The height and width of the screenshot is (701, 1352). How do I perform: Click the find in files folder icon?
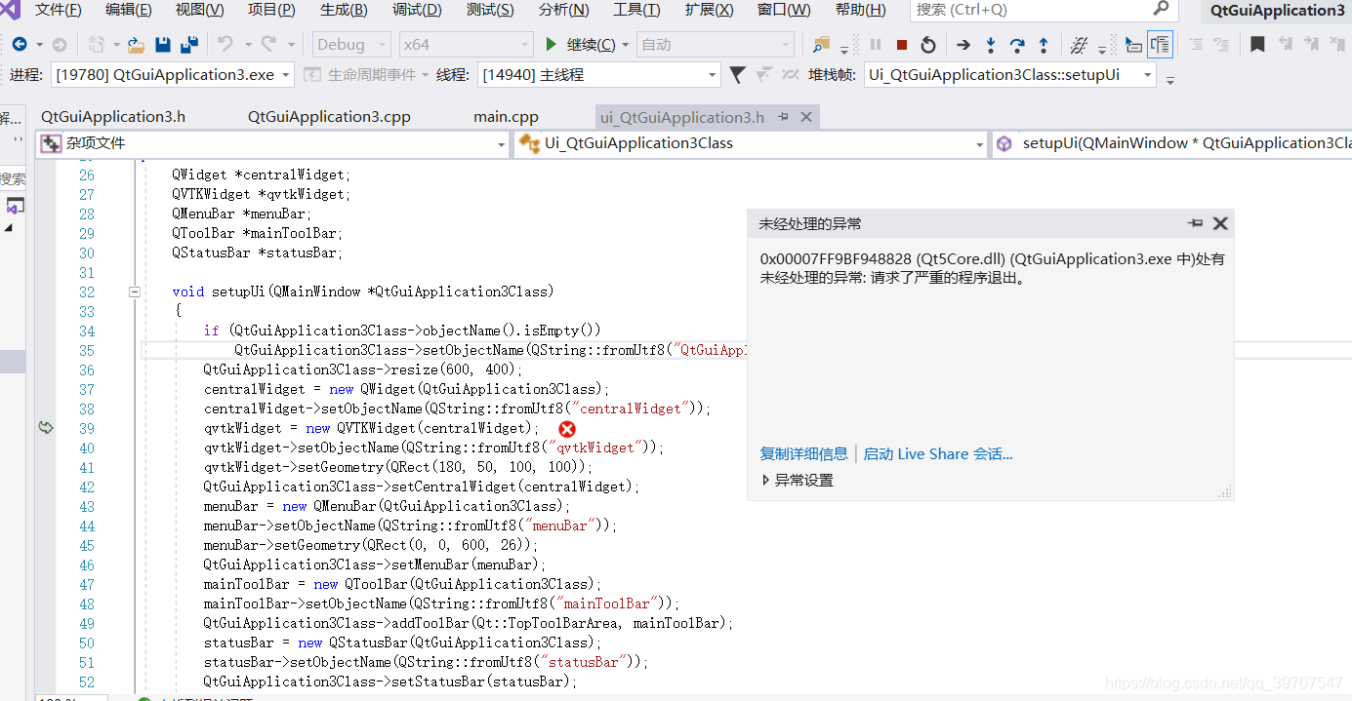pyautogui.click(x=821, y=45)
